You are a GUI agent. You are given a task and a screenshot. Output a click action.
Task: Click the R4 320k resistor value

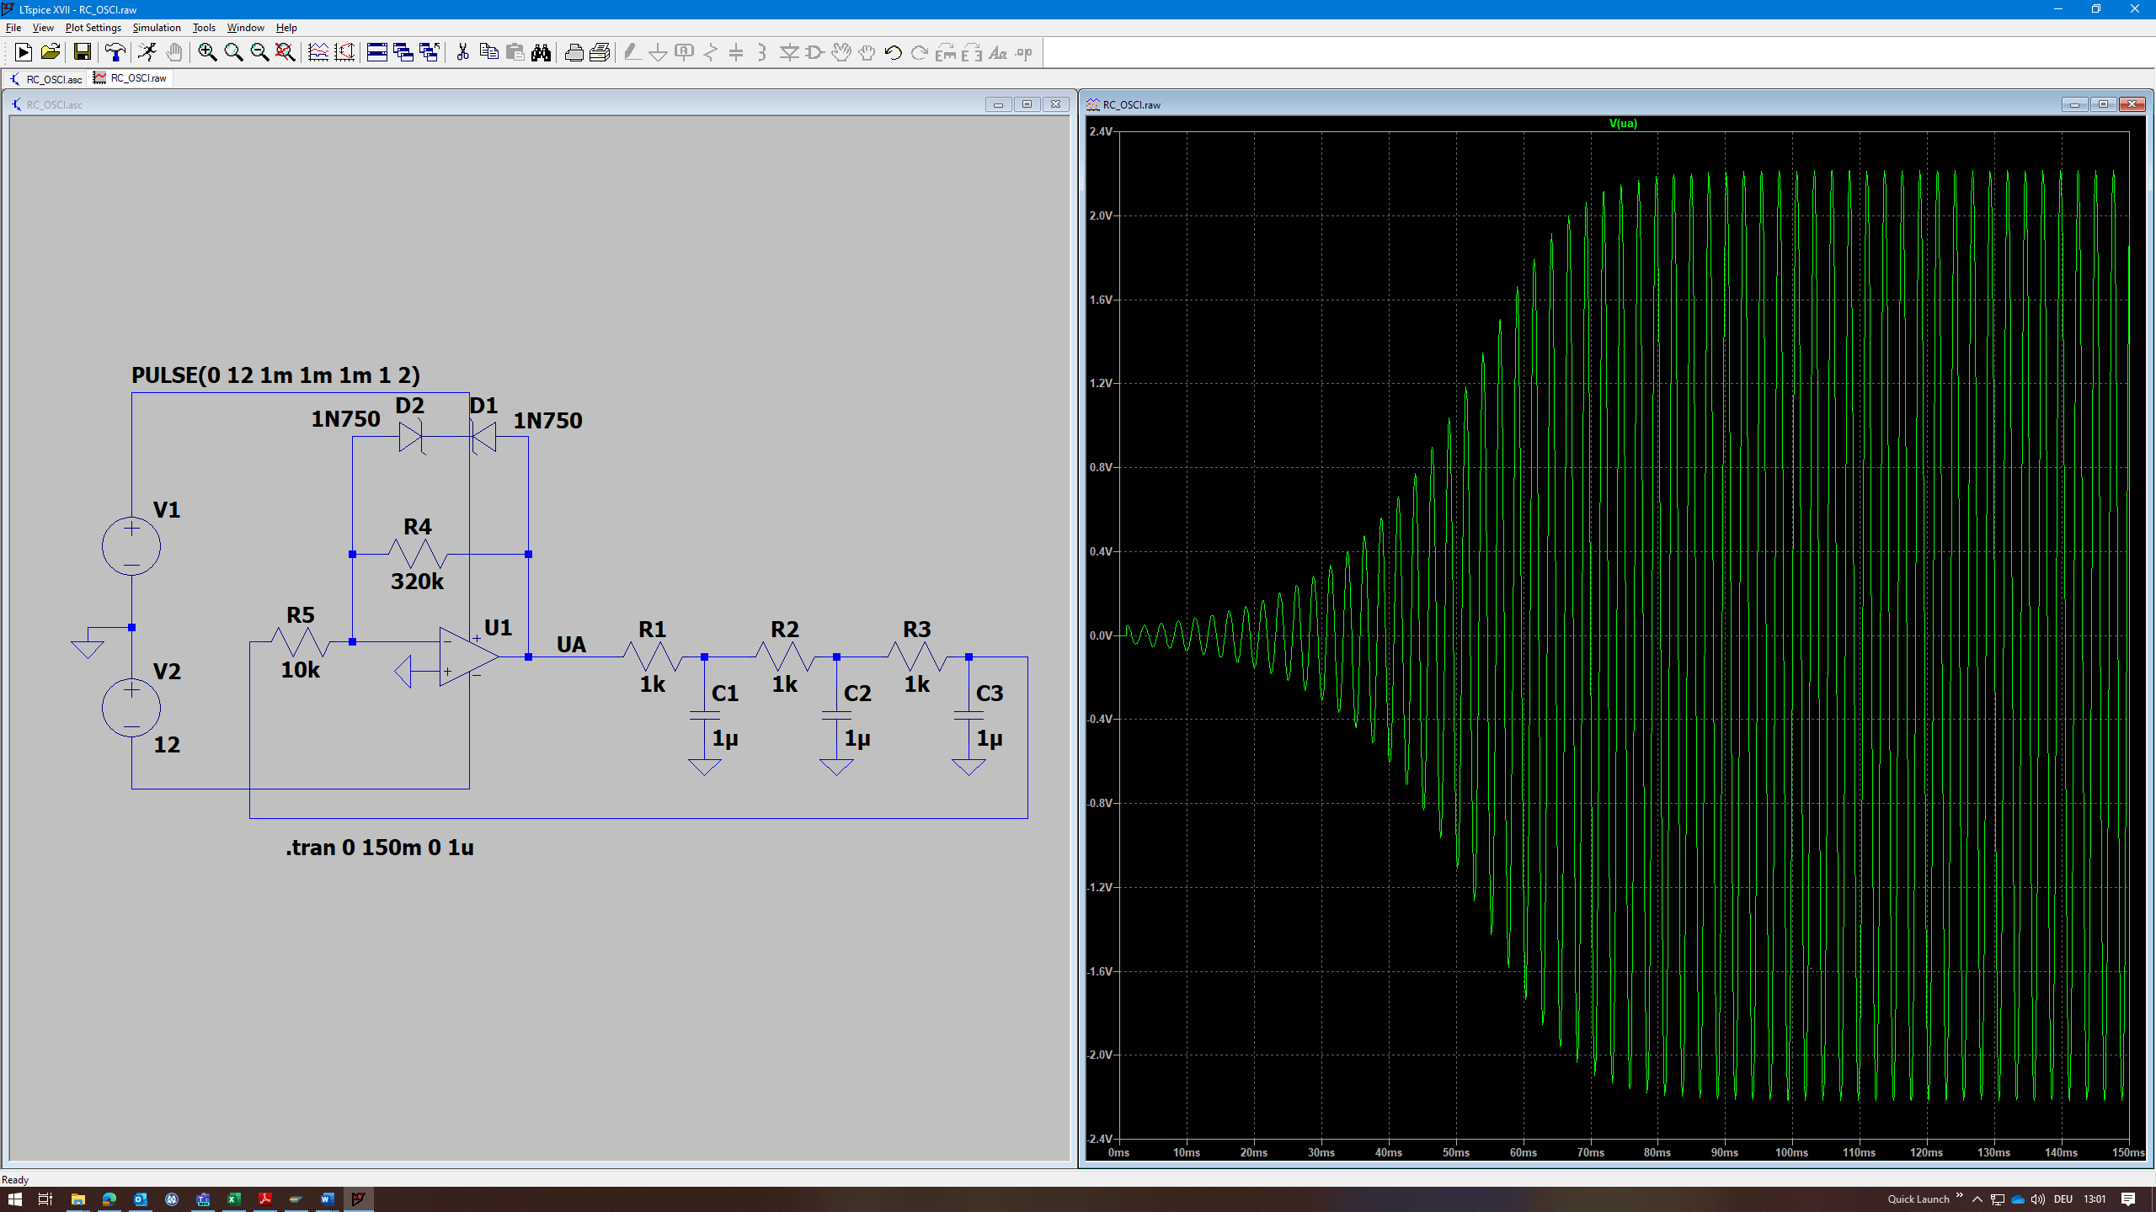pyautogui.click(x=417, y=582)
